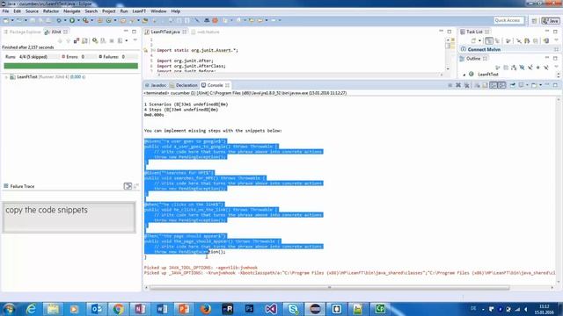Click Hide Fields icon in Outline toolbar
Image resolution: width=563 pixels, height=316 pixels.
[x=522, y=68]
